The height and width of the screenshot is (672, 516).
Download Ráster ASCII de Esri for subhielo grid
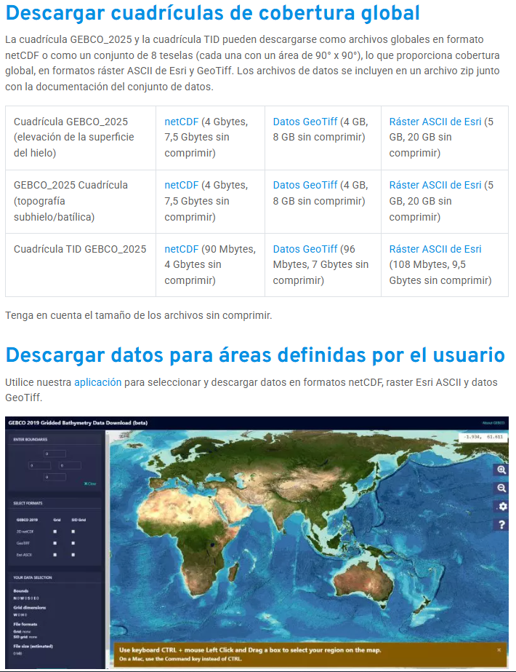click(x=435, y=185)
